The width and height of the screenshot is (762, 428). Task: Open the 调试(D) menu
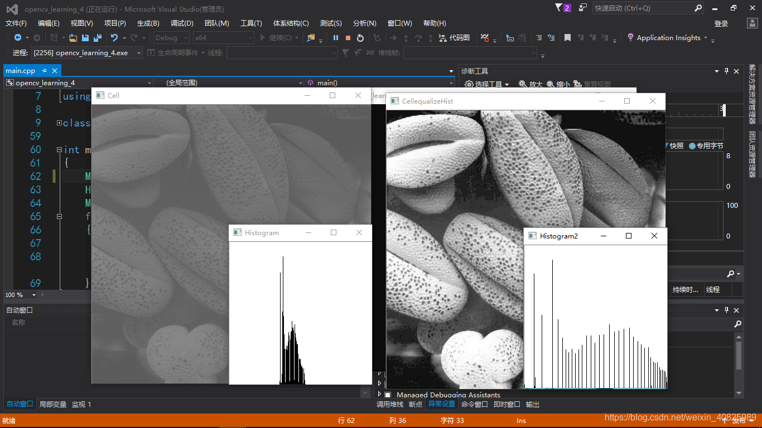click(182, 23)
